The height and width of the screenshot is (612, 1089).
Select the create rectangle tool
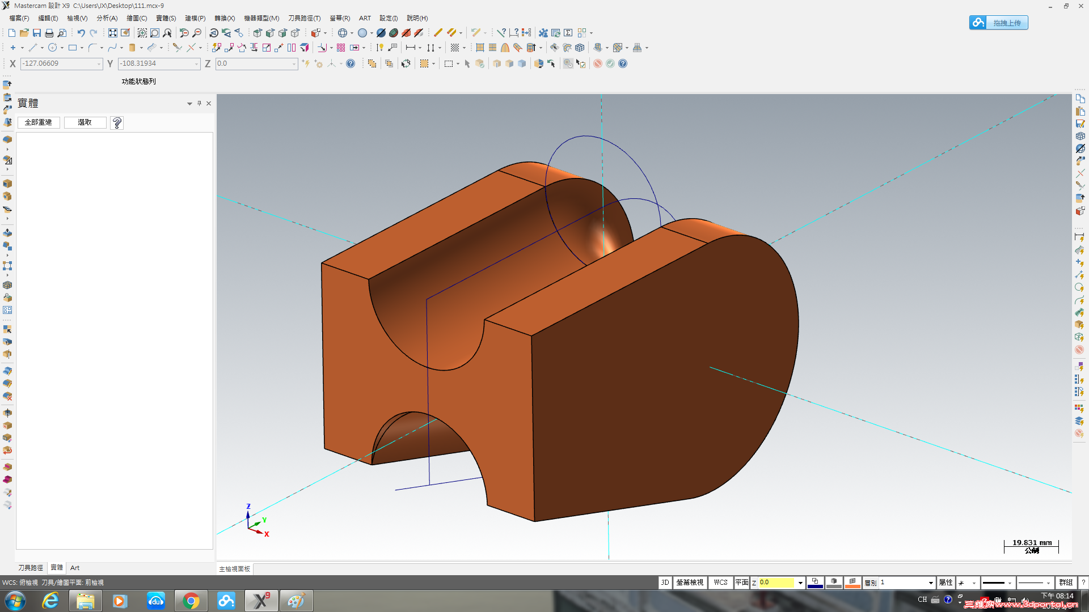tap(73, 48)
